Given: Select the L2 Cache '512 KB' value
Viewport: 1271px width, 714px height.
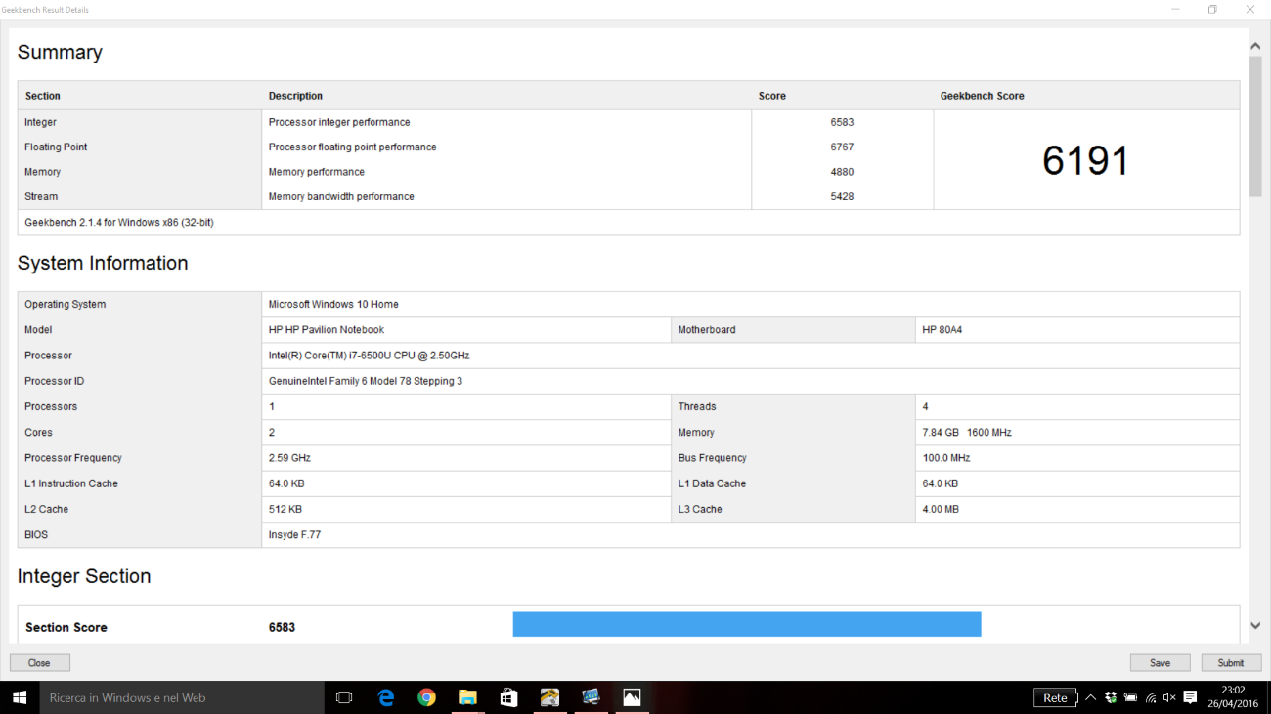Looking at the screenshot, I should (x=285, y=509).
